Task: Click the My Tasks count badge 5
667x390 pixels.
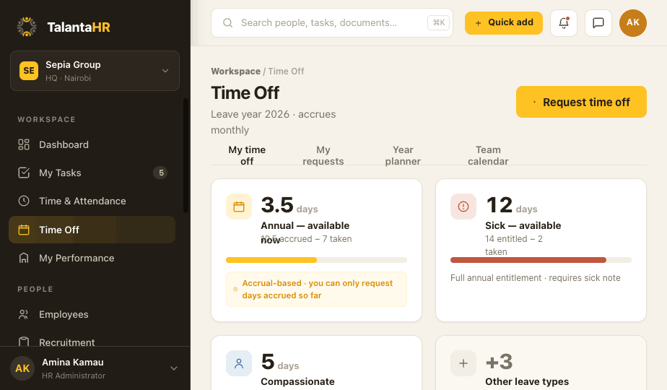Action: (161, 173)
